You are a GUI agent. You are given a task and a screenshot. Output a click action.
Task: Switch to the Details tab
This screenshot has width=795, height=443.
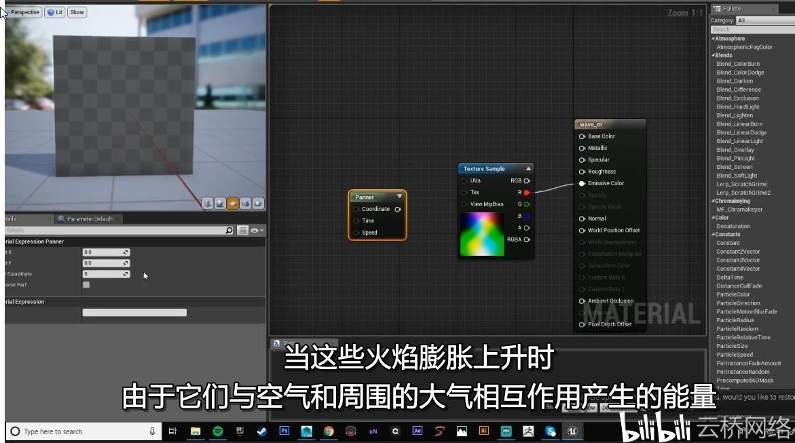[28, 219]
